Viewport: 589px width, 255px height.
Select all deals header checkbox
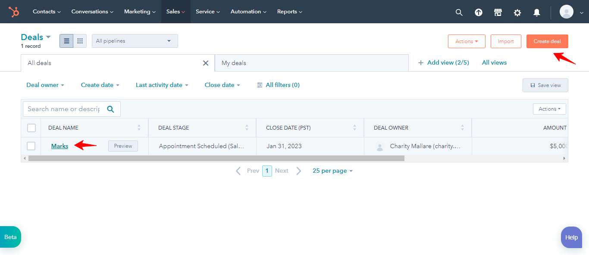coord(31,127)
